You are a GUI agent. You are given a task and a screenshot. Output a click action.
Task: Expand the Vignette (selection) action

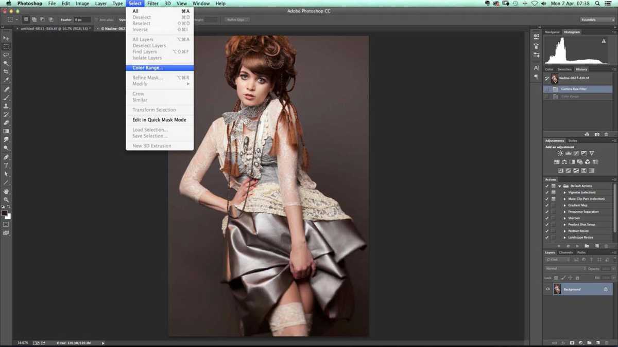565,192
